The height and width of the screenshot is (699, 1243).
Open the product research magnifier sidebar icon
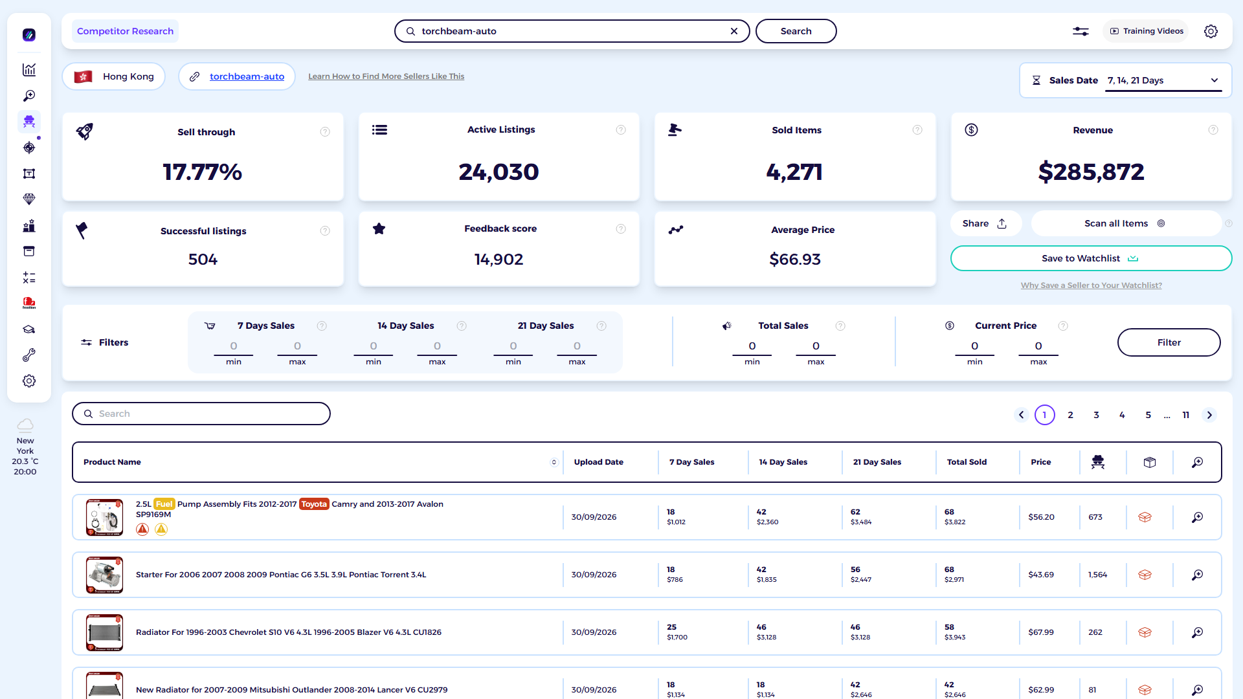coord(29,96)
